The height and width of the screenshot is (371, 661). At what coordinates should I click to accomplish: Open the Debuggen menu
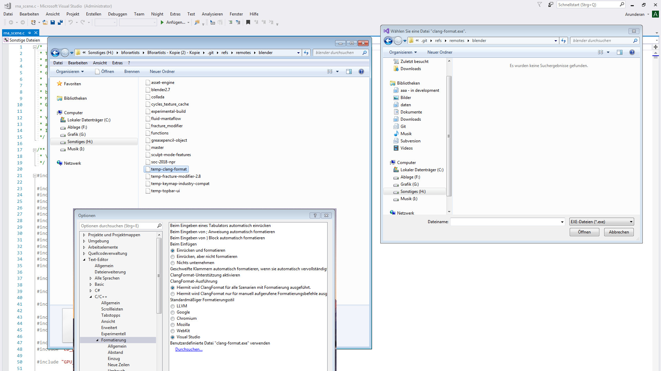tap(117, 14)
